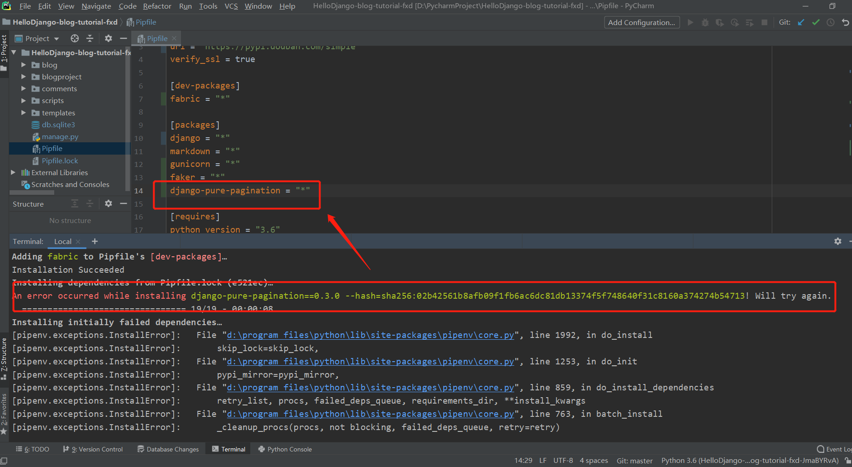Open the Tools menu
The height and width of the screenshot is (467, 852).
(x=208, y=6)
